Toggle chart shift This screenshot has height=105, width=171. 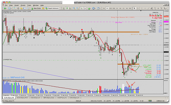point(85,8)
